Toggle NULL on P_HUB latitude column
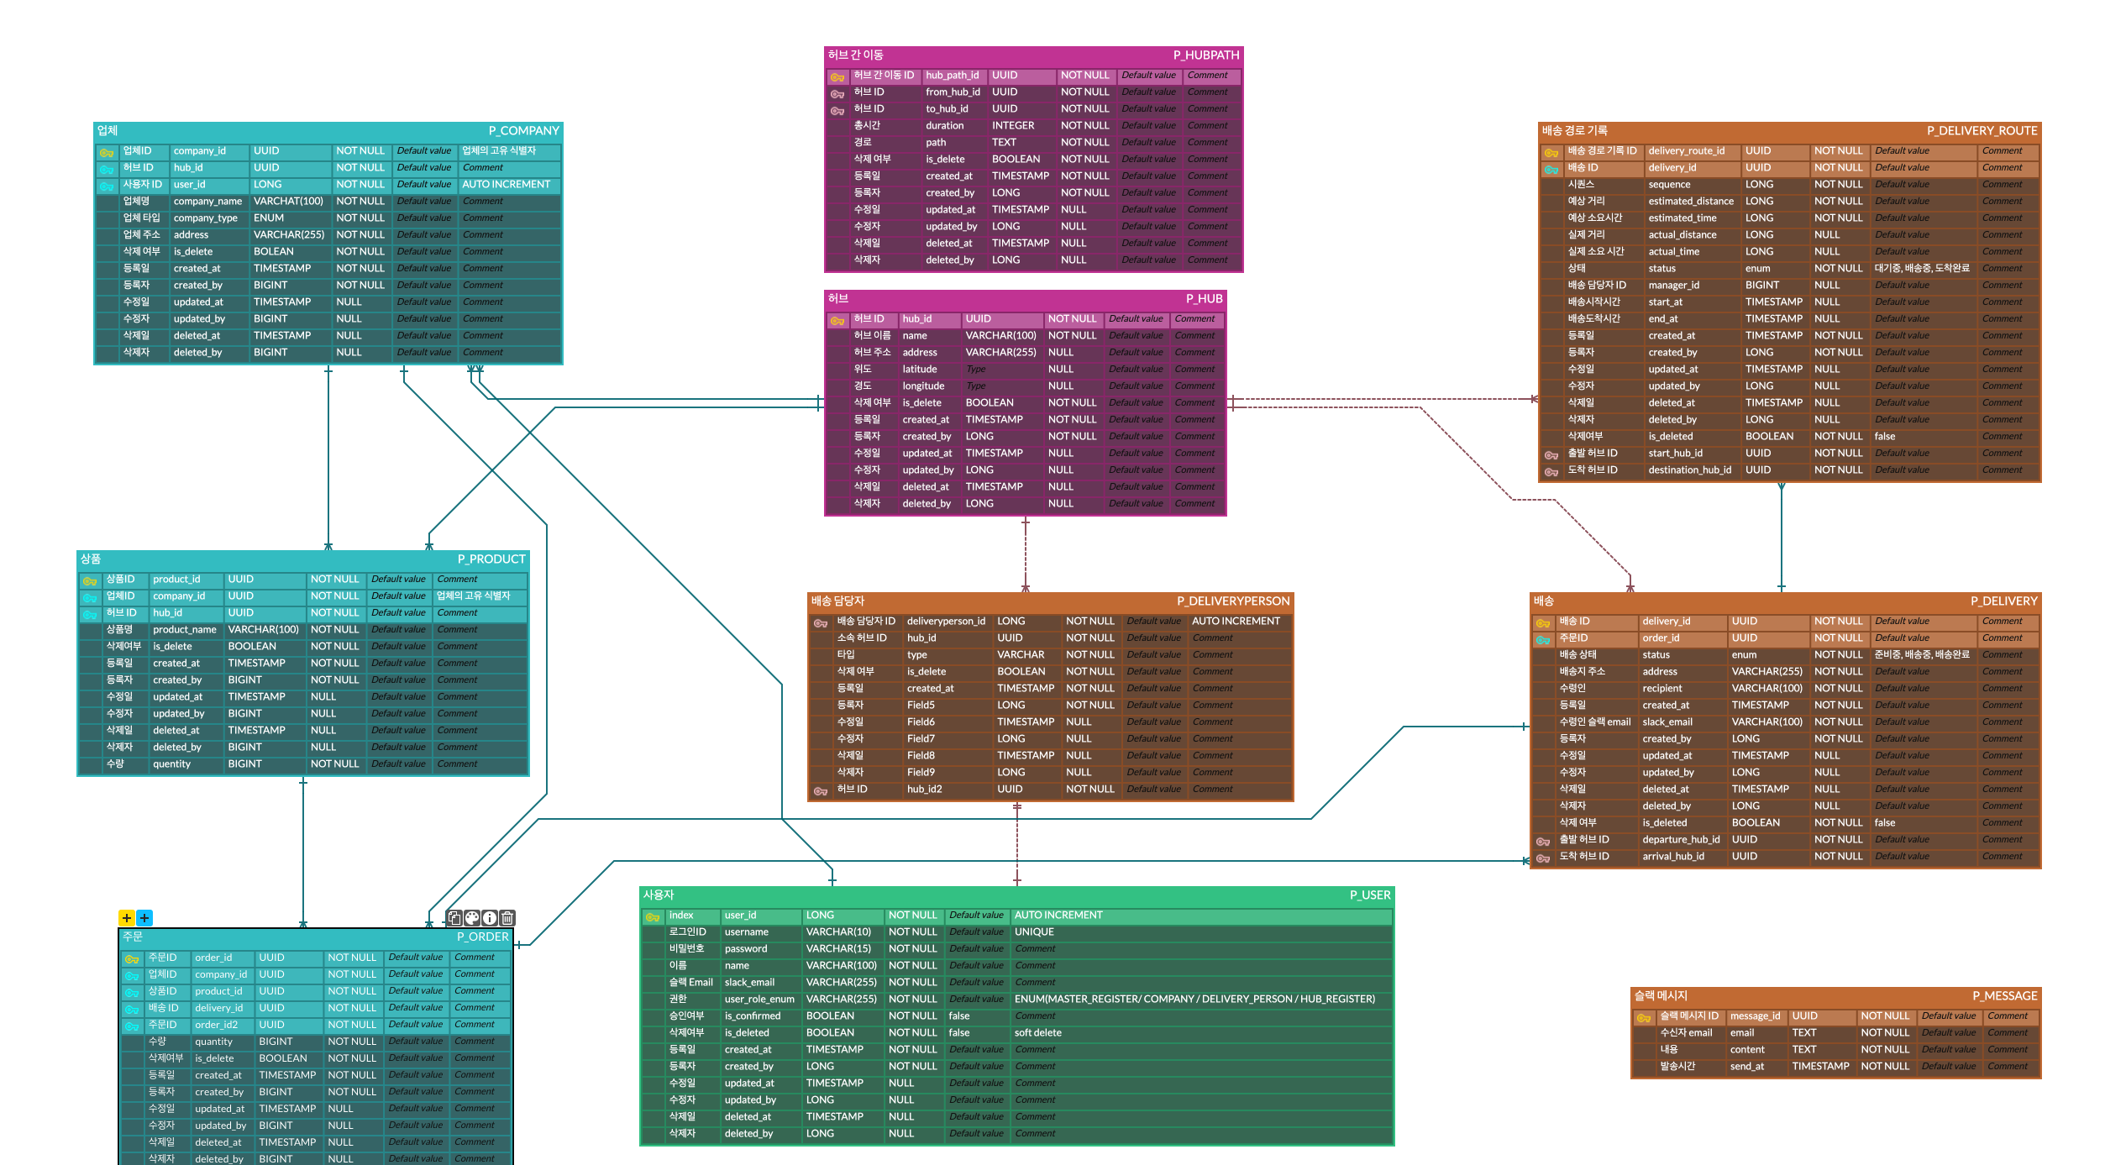The height and width of the screenshot is (1165, 2126). click(x=1061, y=369)
